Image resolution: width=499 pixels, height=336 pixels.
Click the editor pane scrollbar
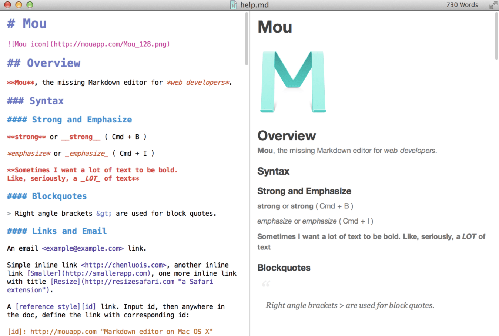pyautogui.click(x=247, y=37)
